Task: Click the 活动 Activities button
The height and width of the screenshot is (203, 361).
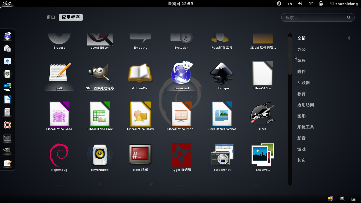Action: [x=7, y=3]
